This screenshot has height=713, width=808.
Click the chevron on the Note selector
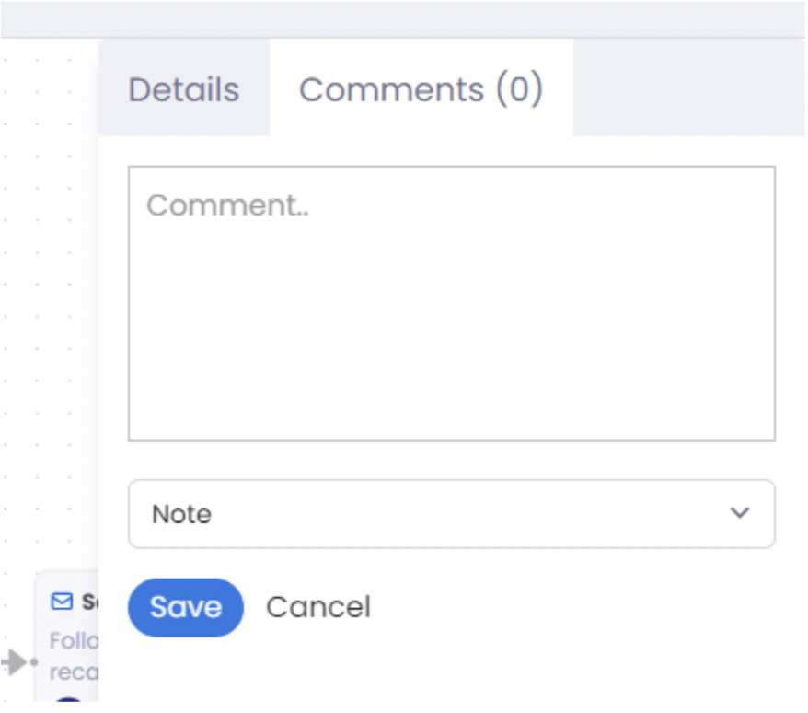(x=739, y=514)
